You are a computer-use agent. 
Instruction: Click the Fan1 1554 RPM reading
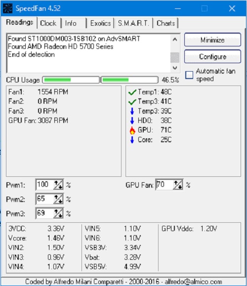click(x=39, y=92)
